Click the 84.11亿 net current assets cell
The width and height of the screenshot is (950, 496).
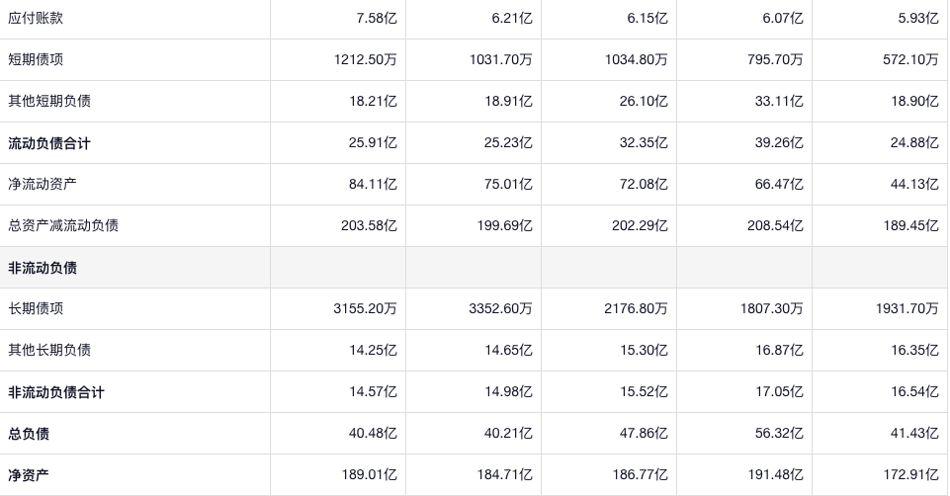pos(370,184)
